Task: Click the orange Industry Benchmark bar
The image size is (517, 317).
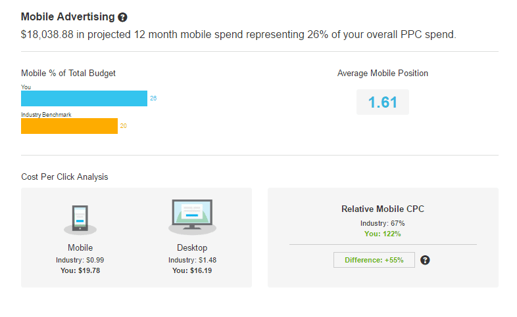Action: click(69, 126)
